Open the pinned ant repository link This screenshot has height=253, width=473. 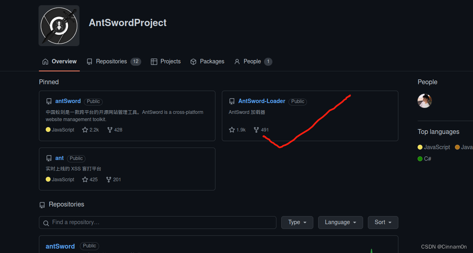tap(59, 158)
